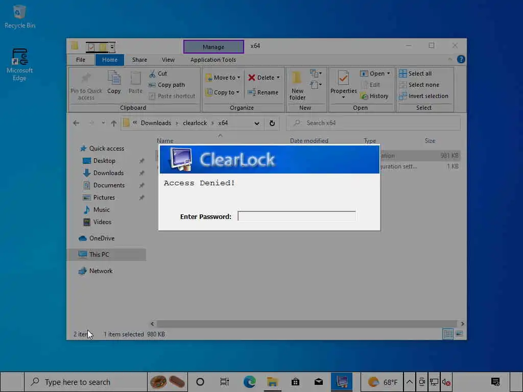Open the Share ribbon tab
Image resolution: width=523 pixels, height=392 pixels.
[139, 60]
